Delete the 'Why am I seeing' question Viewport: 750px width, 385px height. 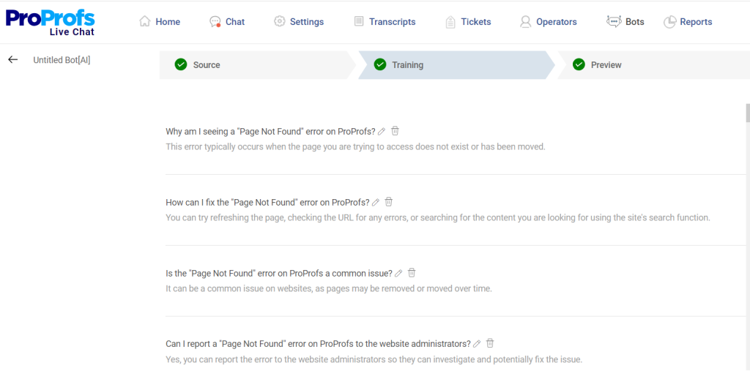coord(396,131)
